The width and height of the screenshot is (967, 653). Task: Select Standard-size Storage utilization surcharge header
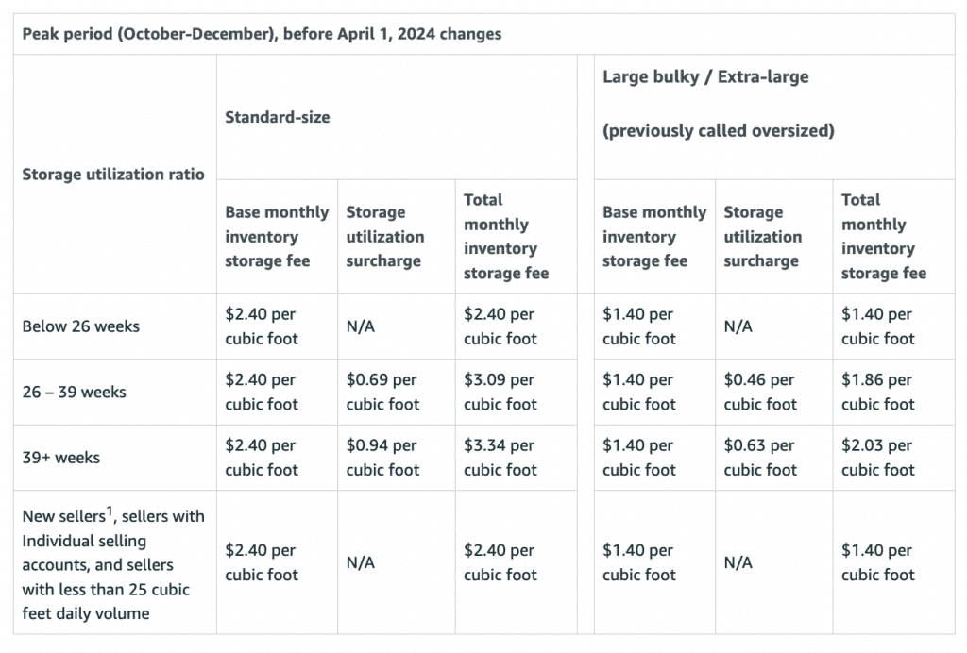coord(385,237)
